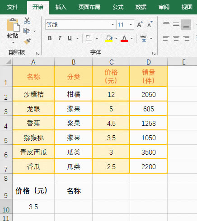Click the Cut scissors icon
Viewport: 197px width, 221px height.
[x=27, y=21]
